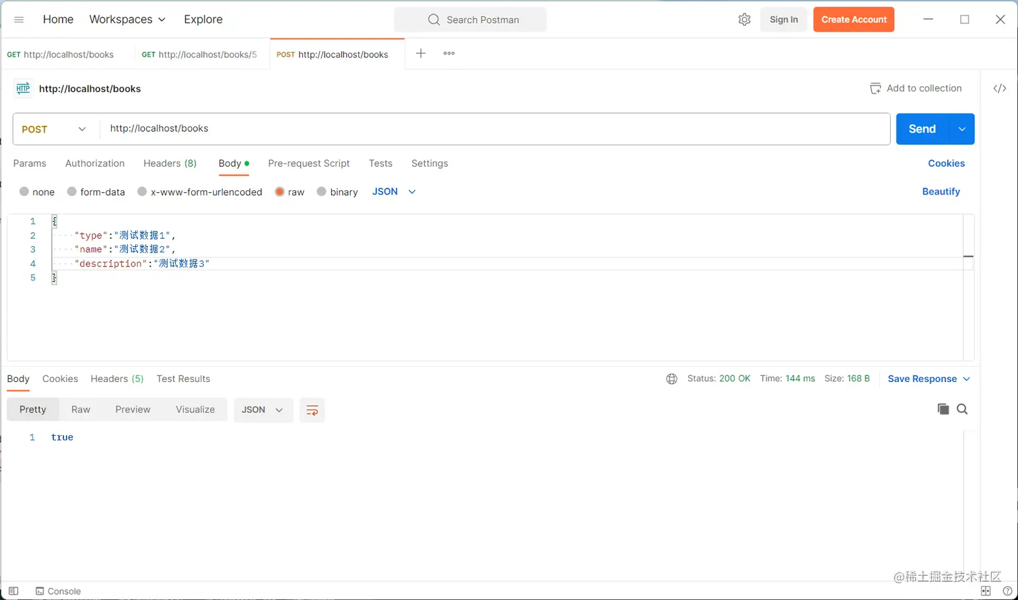Image resolution: width=1018 pixels, height=600 pixels.
Task: Click the Create Account button
Action: point(854,20)
